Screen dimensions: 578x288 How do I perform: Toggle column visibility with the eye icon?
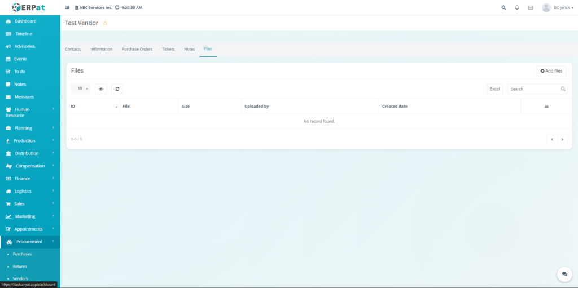tap(101, 89)
